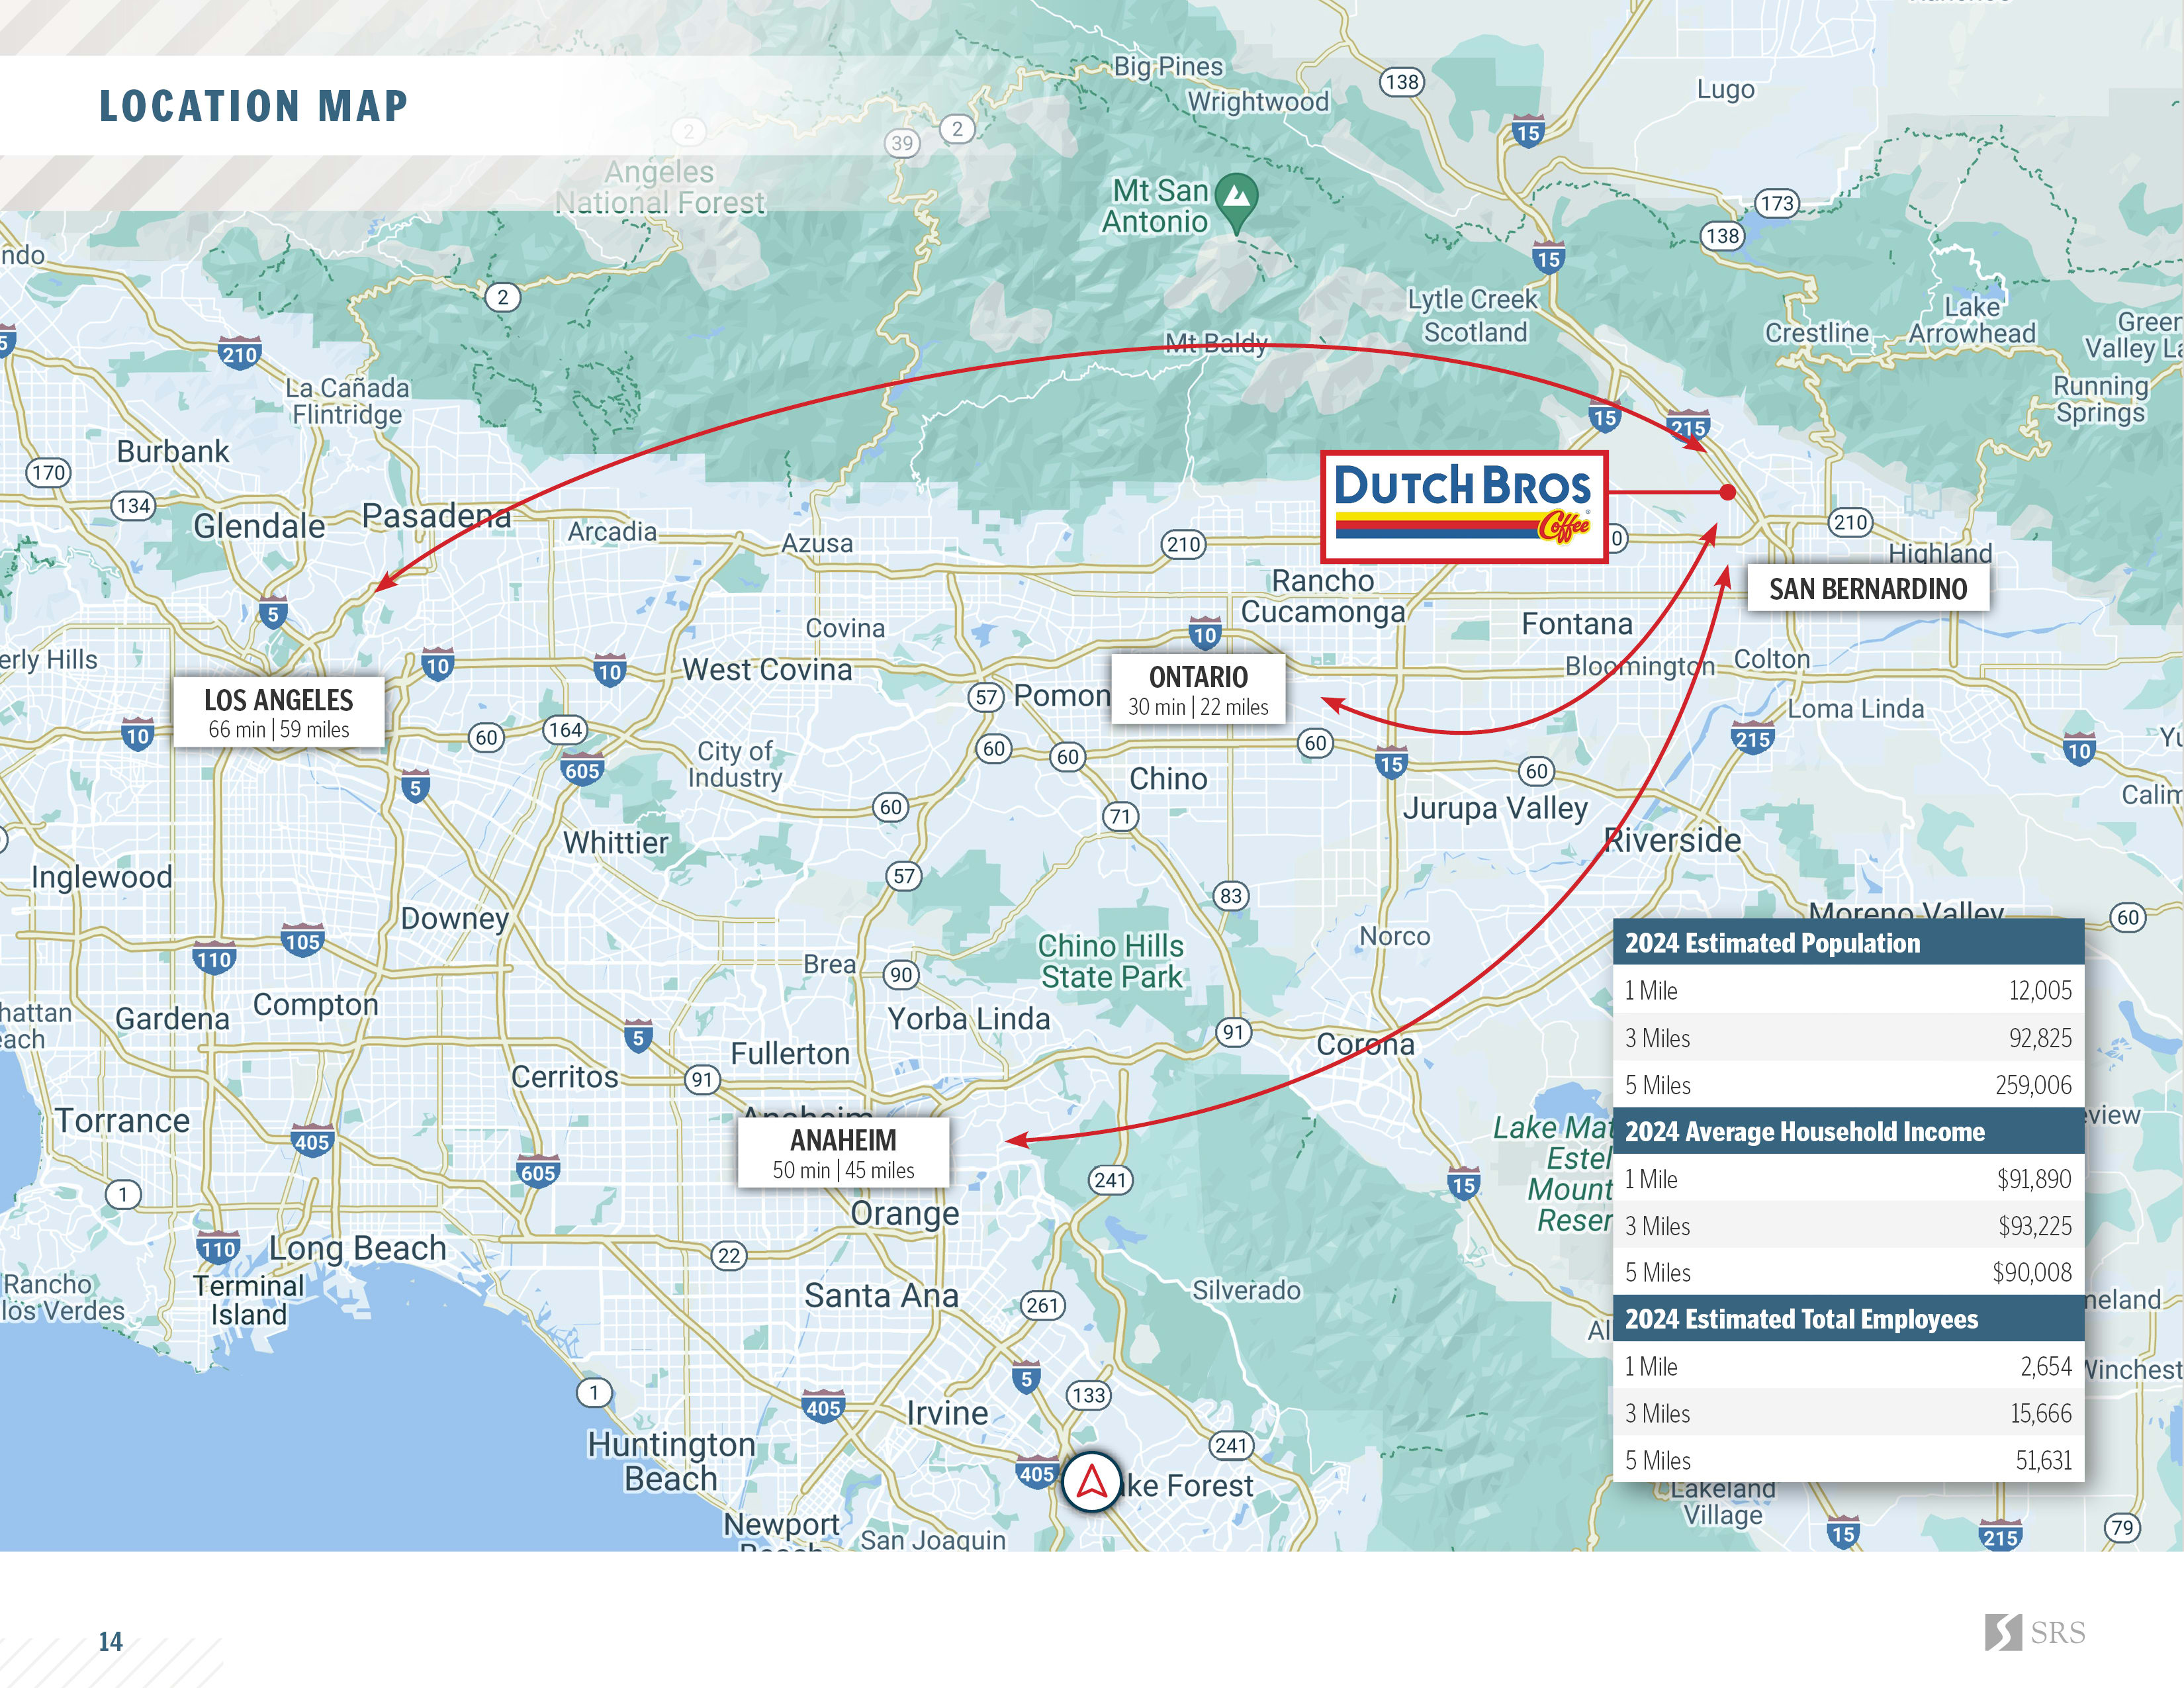Viewport: 2184px width, 1688px height.
Task: Click the route 134 highway shield
Action: coord(133,505)
